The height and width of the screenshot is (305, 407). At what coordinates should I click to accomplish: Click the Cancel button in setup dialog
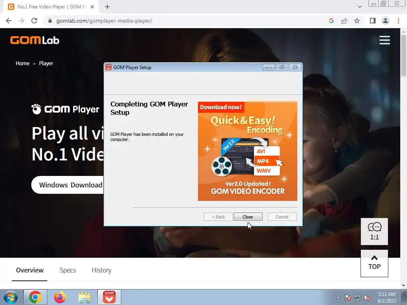tap(282, 216)
